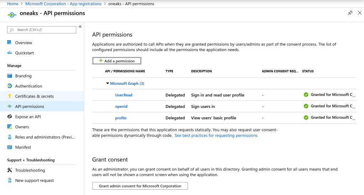364x195 pixels.
Task: Click the Add a permission button
Action: [117, 61]
